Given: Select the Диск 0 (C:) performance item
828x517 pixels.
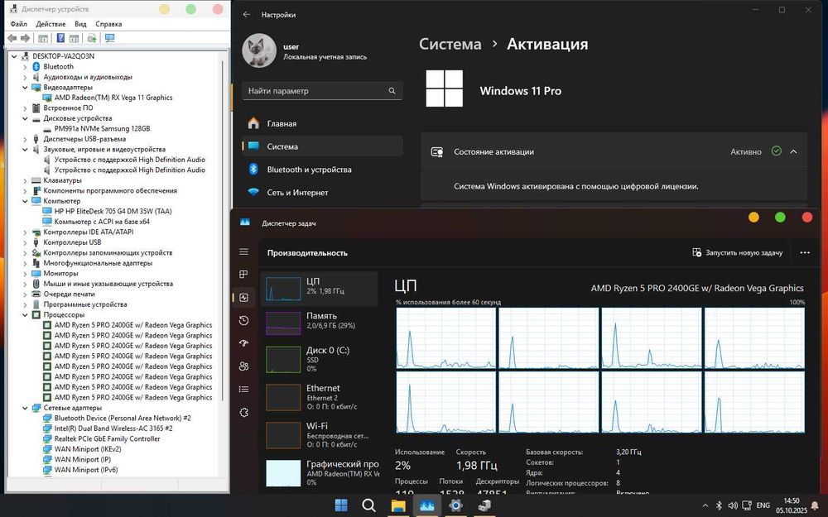Looking at the screenshot, I should [x=320, y=359].
